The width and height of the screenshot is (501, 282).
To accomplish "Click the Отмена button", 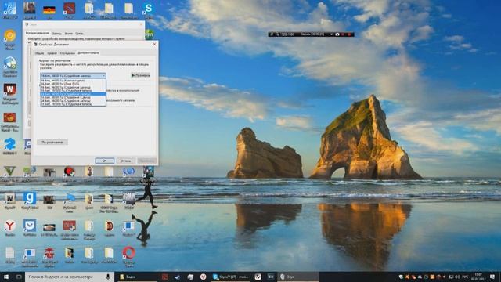I will point(125,161).
